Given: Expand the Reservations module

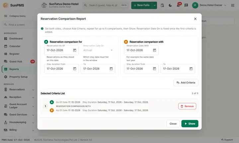Looking at the screenshot, I should (x=33, y=90).
